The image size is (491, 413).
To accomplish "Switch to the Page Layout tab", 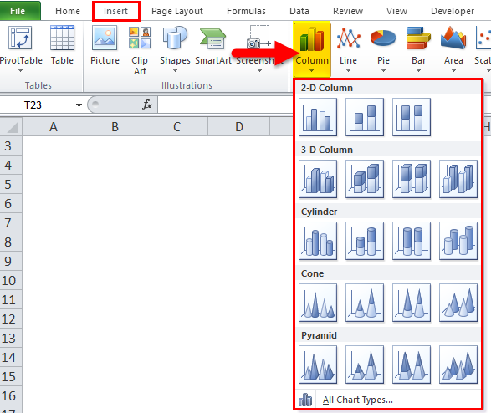I will click(177, 11).
